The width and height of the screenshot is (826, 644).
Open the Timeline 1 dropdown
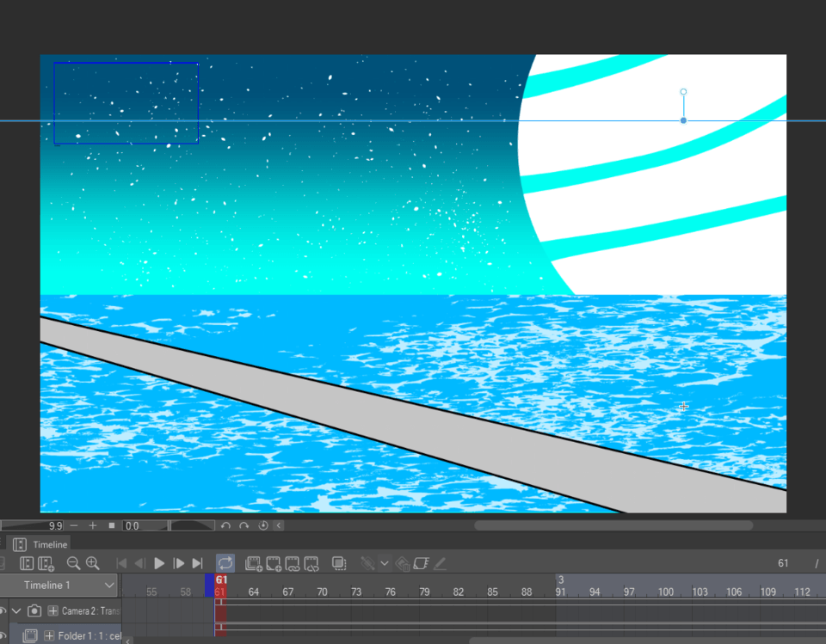[109, 586]
